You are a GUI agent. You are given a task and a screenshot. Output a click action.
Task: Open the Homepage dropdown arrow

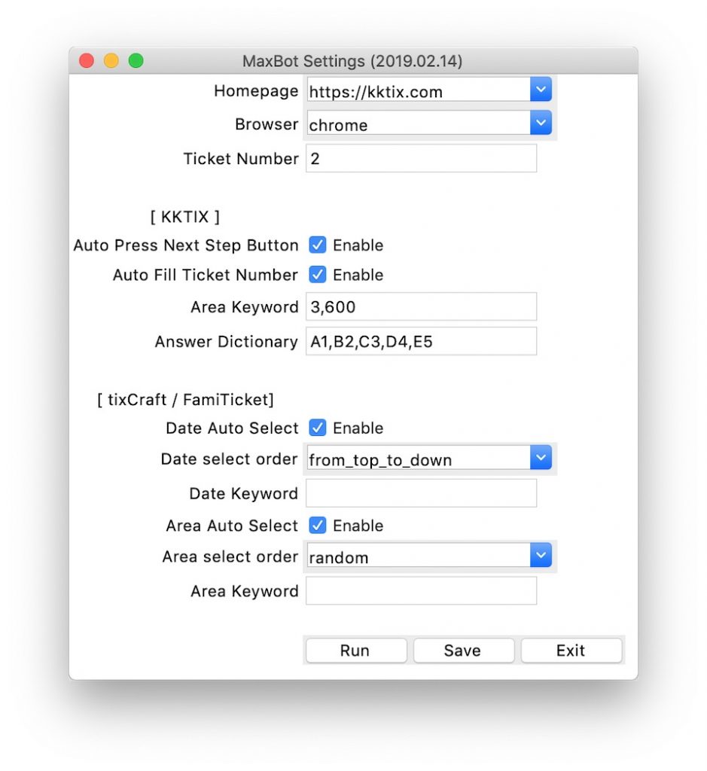click(x=541, y=90)
